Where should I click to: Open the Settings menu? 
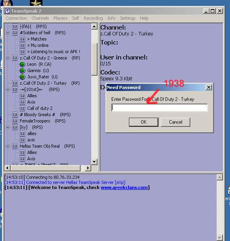coord(128,18)
